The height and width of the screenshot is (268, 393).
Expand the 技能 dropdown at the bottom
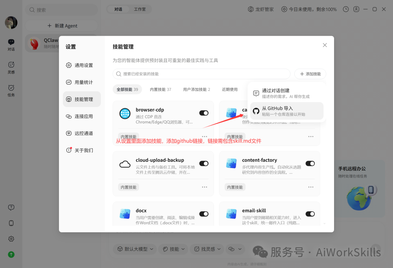pyautogui.click(x=173, y=249)
